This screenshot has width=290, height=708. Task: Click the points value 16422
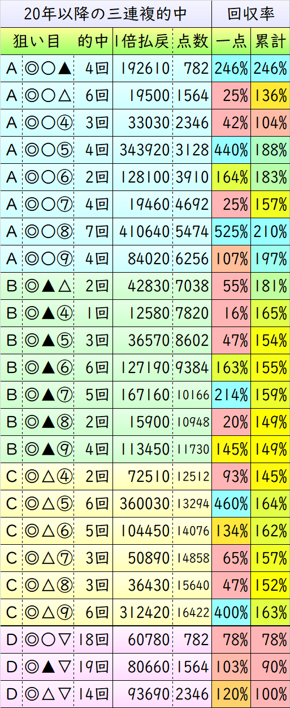[193, 613]
